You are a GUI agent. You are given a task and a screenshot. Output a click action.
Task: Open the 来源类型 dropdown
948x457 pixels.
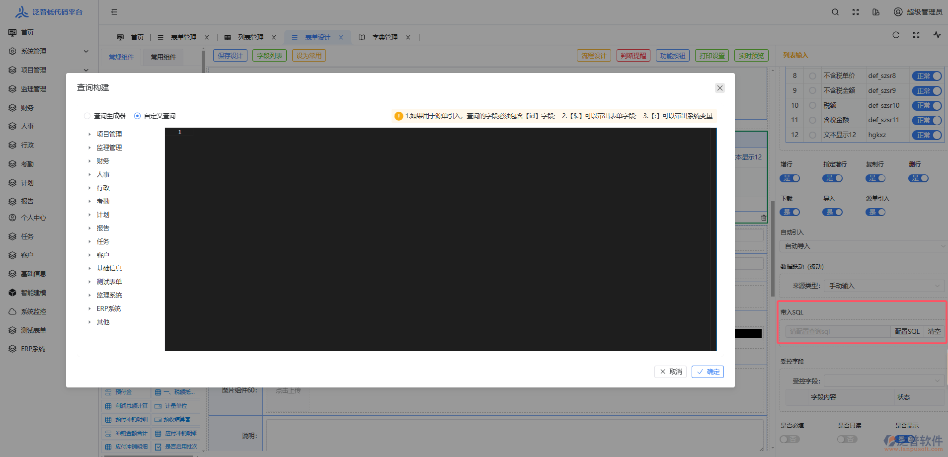(x=883, y=286)
